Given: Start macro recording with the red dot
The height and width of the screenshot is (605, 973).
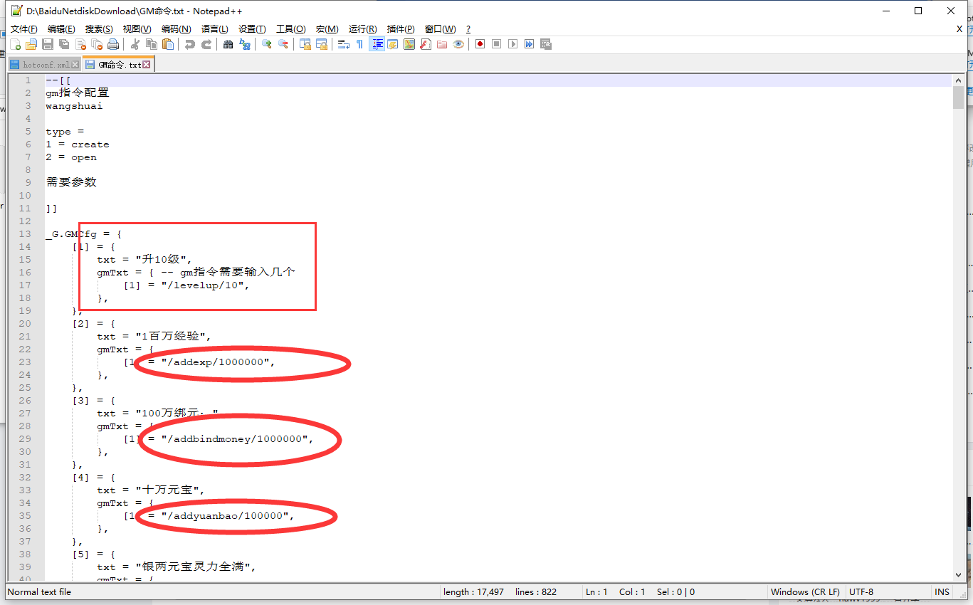Looking at the screenshot, I should (x=480, y=44).
